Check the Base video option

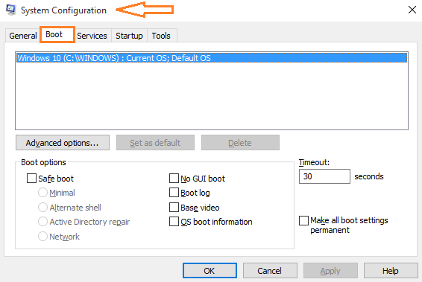pyautogui.click(x=174, y=207)
